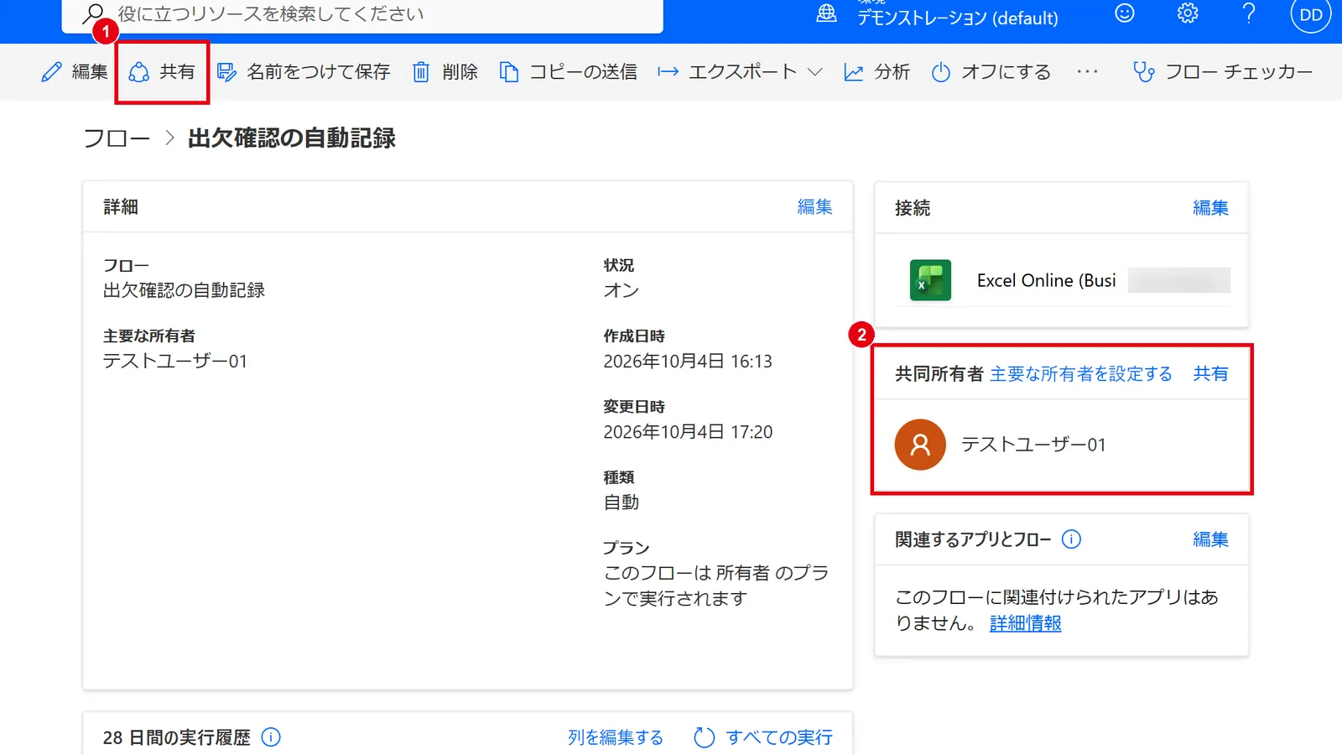Open the 詳細情報 link
This screenshot has width=1342, height=755.
pyautogui.click(x=1026, y=623)
